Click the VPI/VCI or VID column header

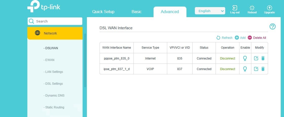pos(180,48)
